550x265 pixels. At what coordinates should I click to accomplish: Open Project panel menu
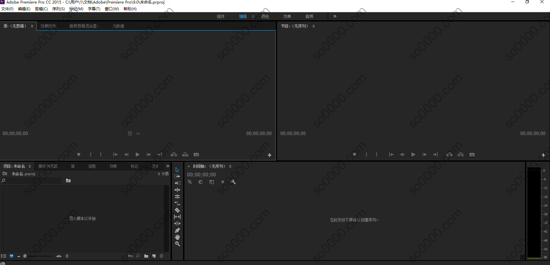tap(30, 166)
